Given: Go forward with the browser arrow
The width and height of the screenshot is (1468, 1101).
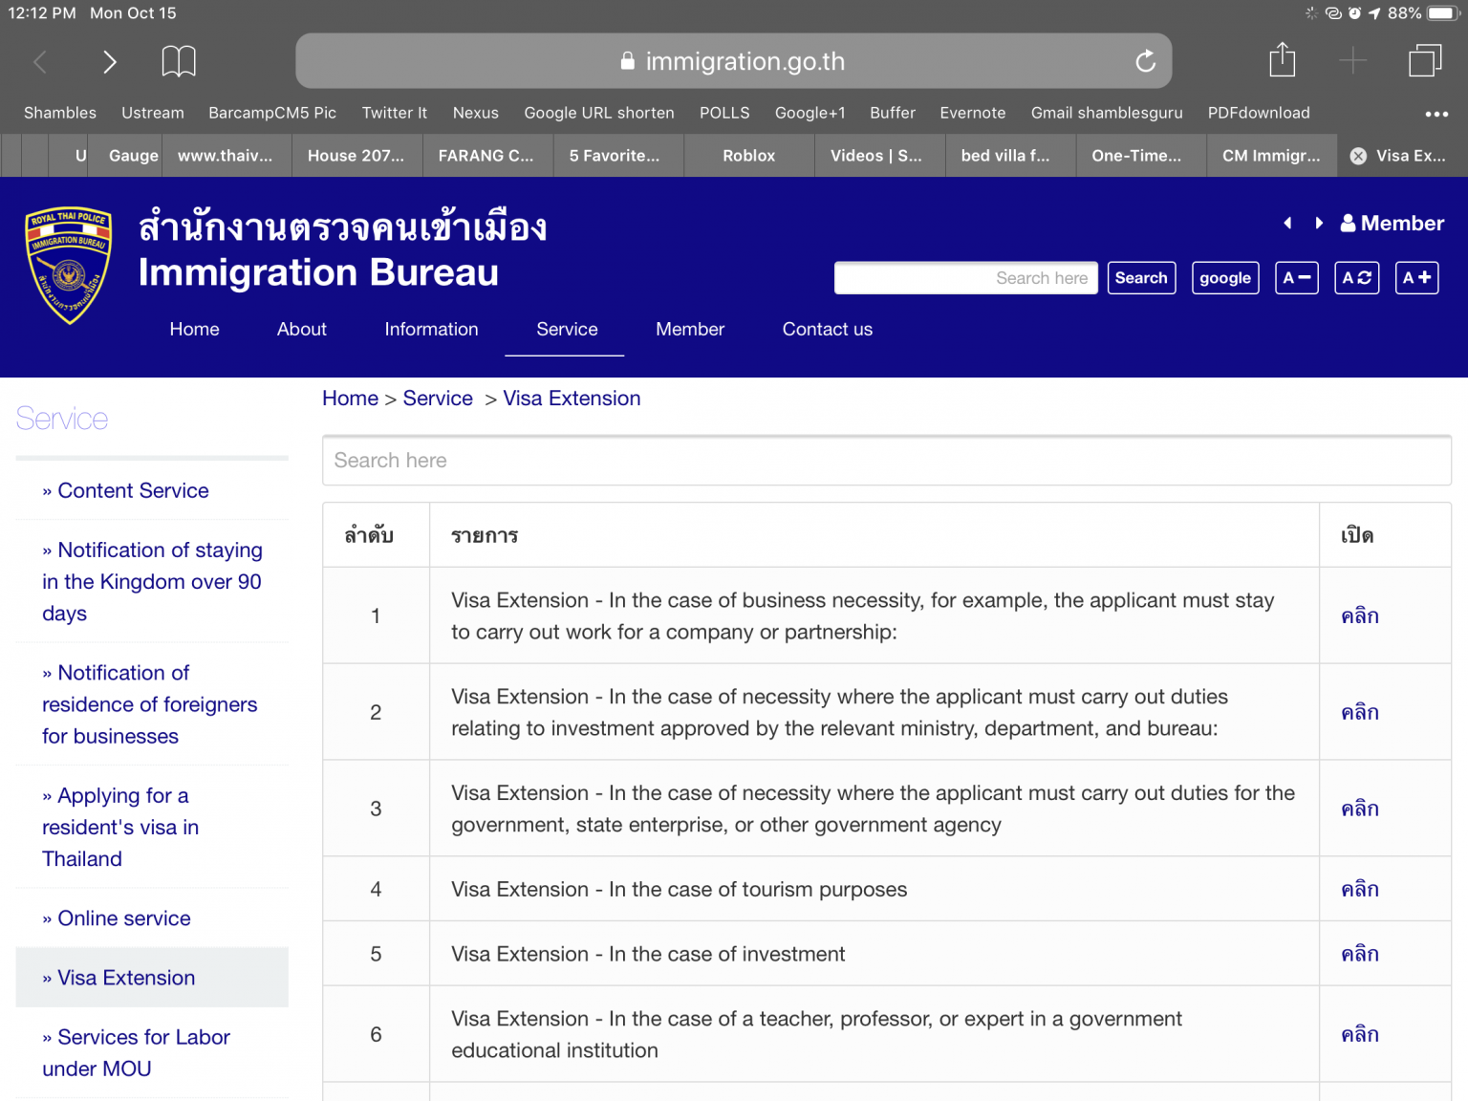Looking at the screenshot, I should [109, 62].
